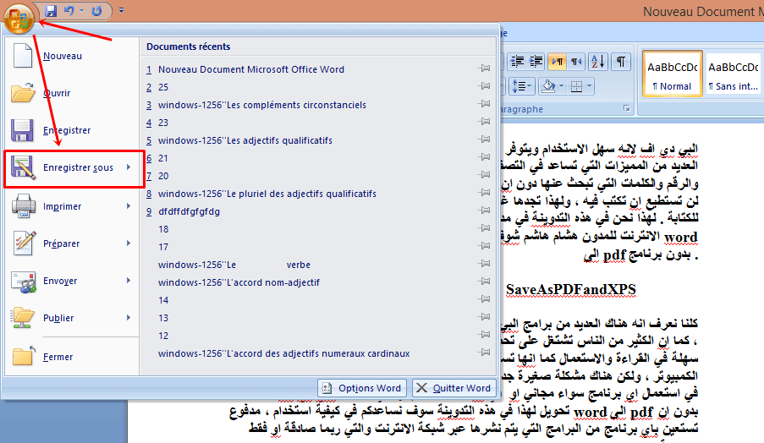Image resolution: width=764 pixels, height=443 pixels.
Task: Choose Imprimer in the Office menu
Action: (72, 206)
